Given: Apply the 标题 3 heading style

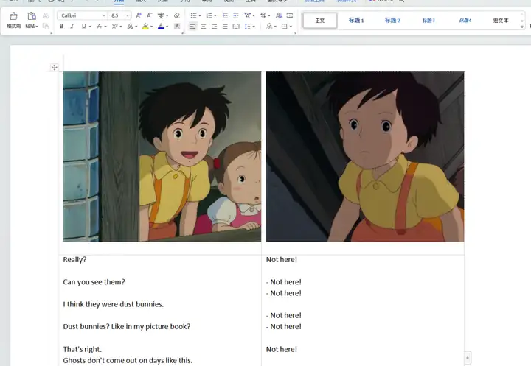Looking at the screenshot, I should (x=428, y=21).
